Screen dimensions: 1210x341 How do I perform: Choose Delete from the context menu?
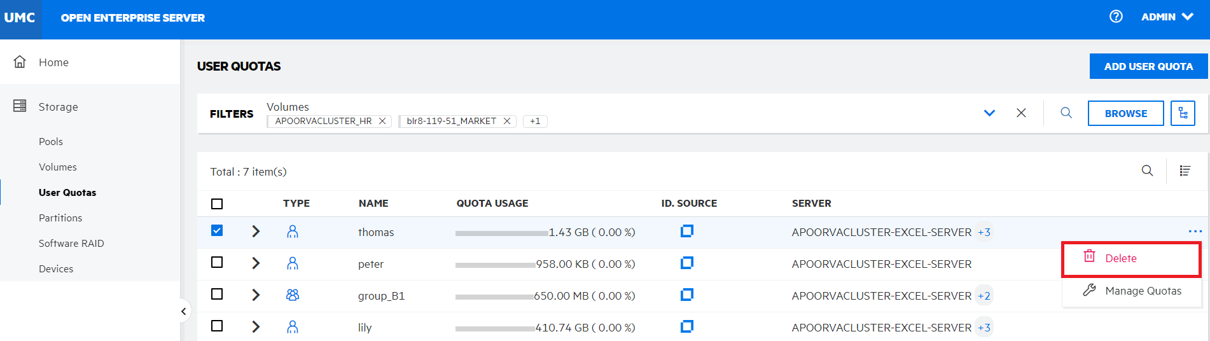1120,258
